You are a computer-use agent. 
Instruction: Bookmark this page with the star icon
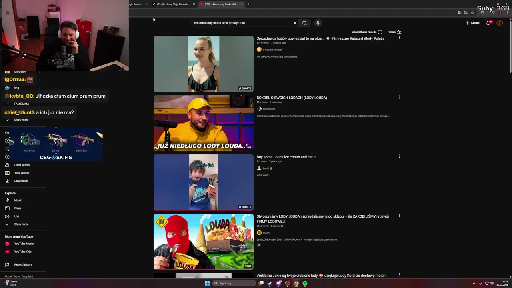pyautogui.click(x=472, y=12)
